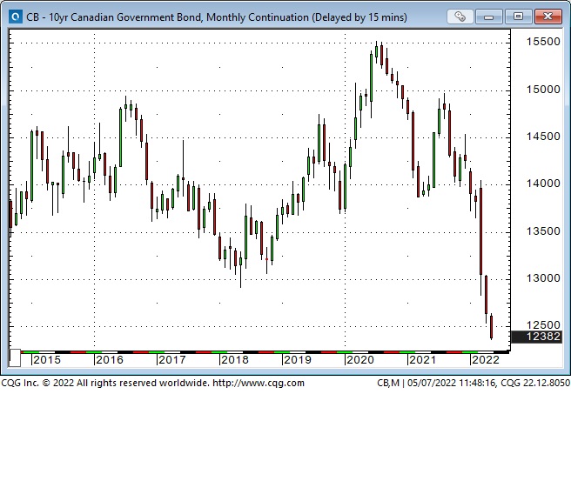Click the CQG Inc. copyright text

(x=105, y=383)
